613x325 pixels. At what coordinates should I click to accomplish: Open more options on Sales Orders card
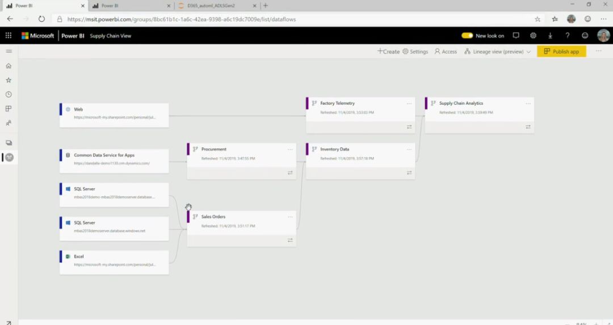pyautogui.click(x=290, y=217)
